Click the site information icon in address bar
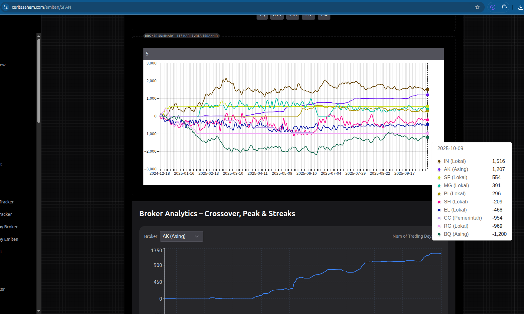 (6, 7)
